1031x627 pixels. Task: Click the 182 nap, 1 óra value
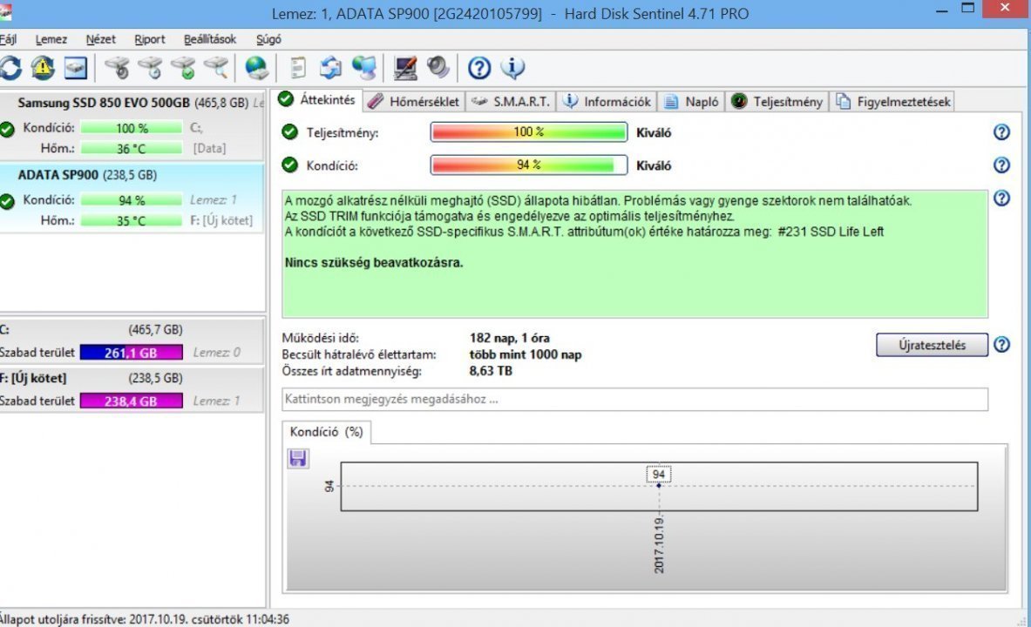(x=510, y=338)
